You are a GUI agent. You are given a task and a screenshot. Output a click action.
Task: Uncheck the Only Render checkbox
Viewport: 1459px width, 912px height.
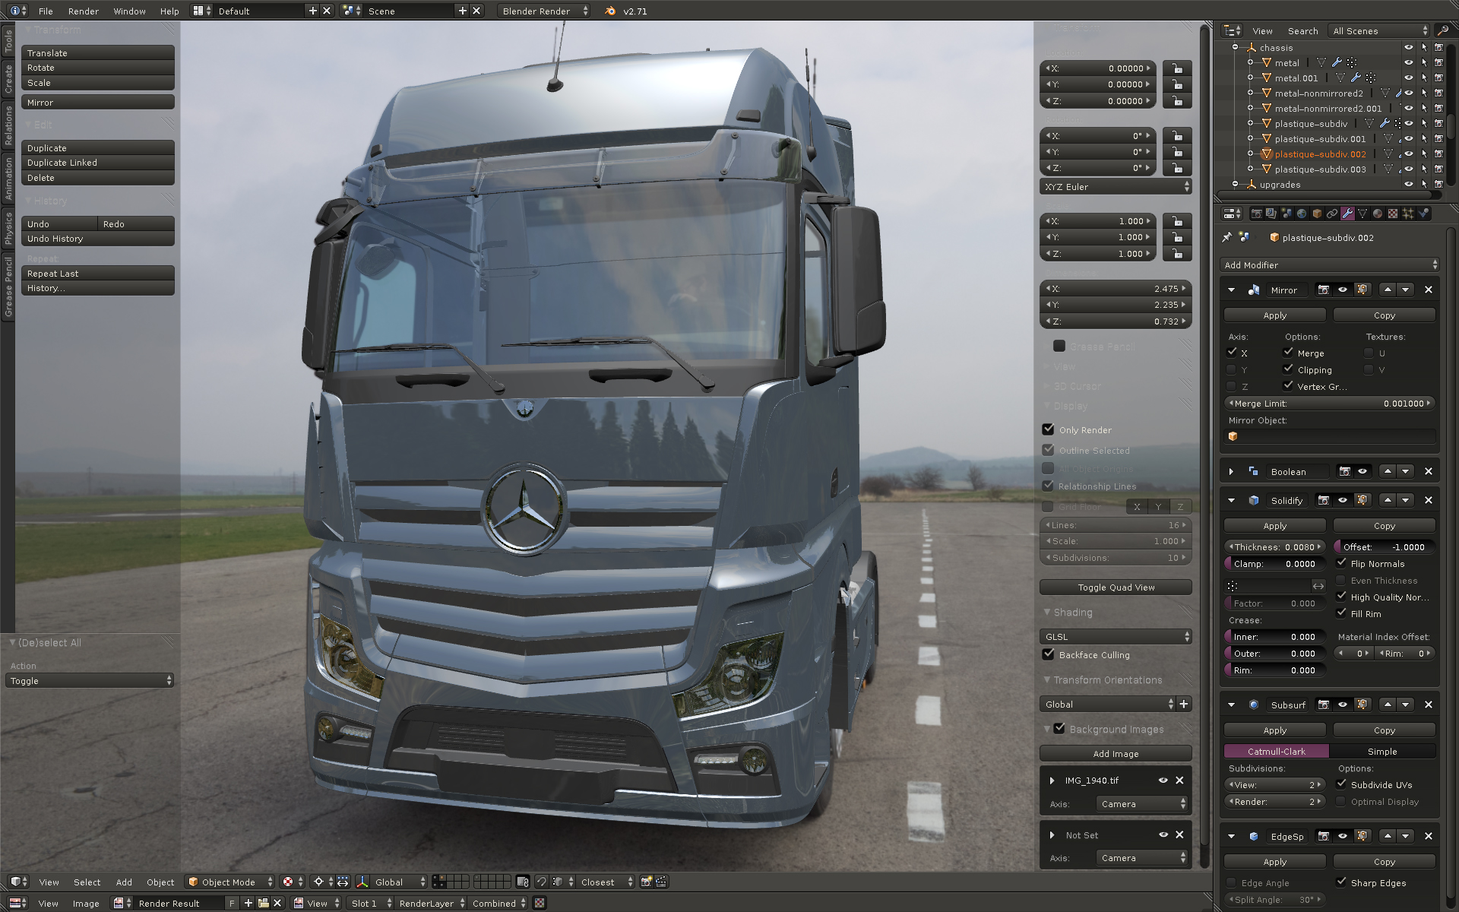pos(1049,430)
